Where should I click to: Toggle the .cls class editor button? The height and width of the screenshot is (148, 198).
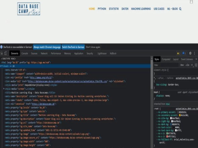pyautogui.click(x=187, y=65)
